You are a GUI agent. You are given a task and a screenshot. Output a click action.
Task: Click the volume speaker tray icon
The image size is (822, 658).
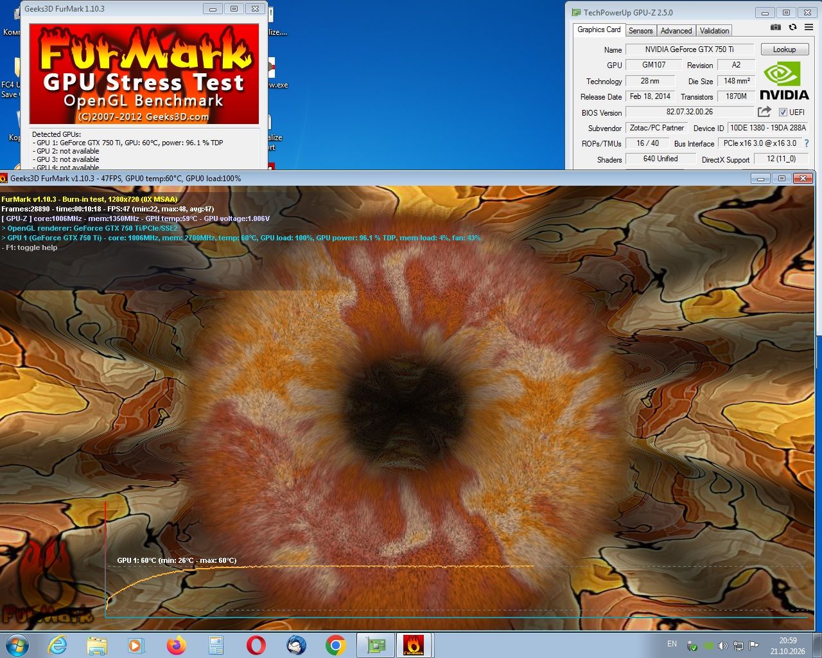point(723,646)
